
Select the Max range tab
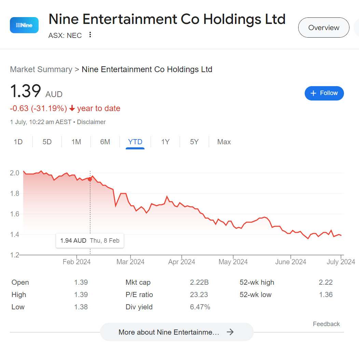pos(224,142)
